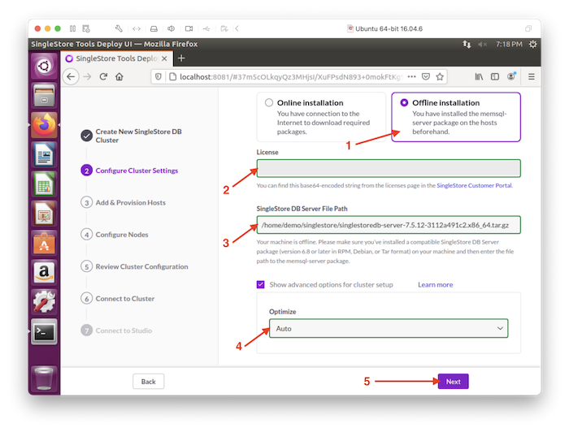569x432 pixels.
Task: Select Connect to Cluster step
Action: [118, 299]
